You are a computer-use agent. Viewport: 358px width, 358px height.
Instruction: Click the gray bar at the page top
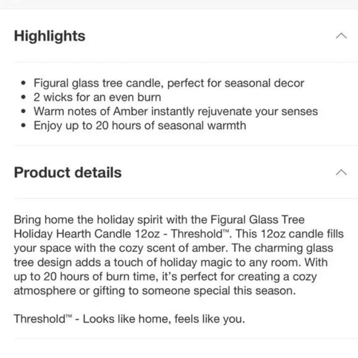click(179, 4)
